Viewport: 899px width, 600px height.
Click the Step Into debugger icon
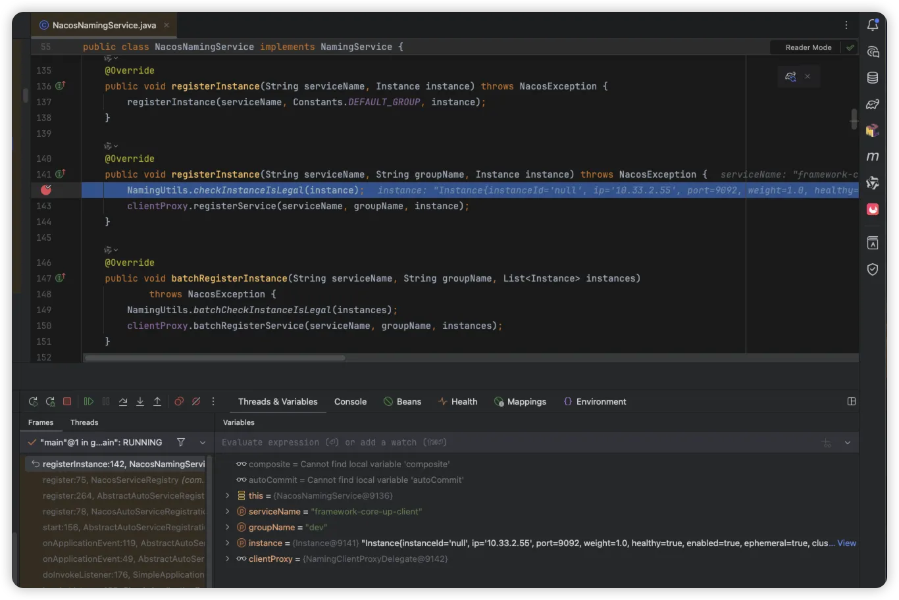tap(140, 401)
